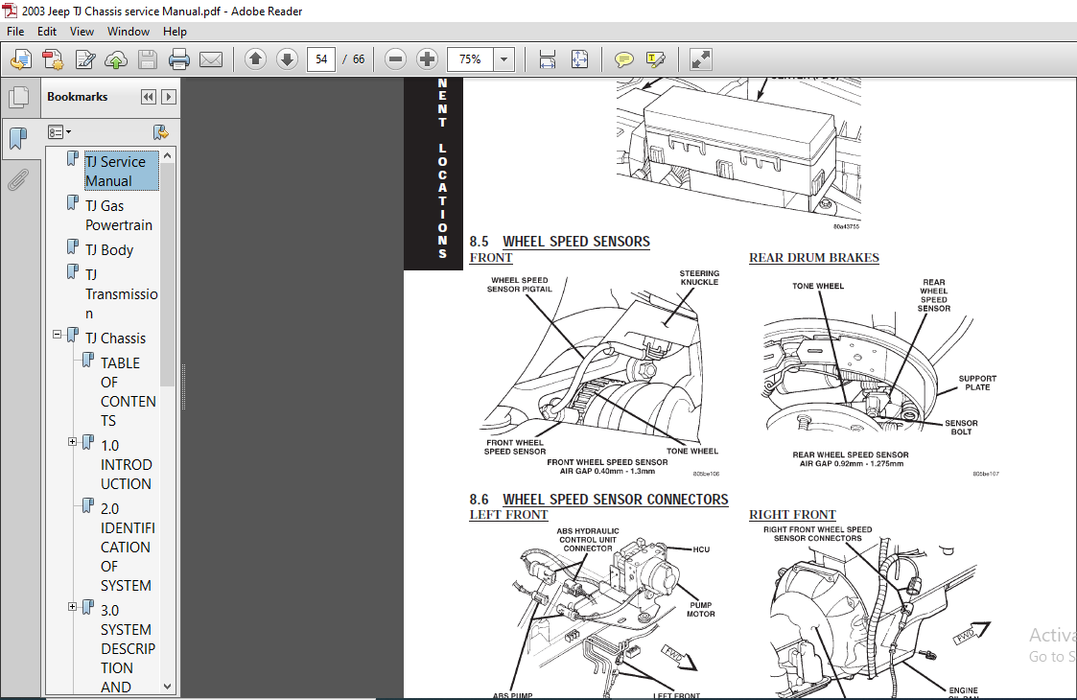The image size is (1077, 700).
Task: Open the TABLE OF CONTENTS bookmark
Action: click(x=129, y=391)
